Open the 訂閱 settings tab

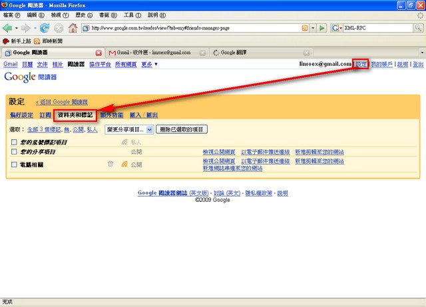tap(45, 115)
